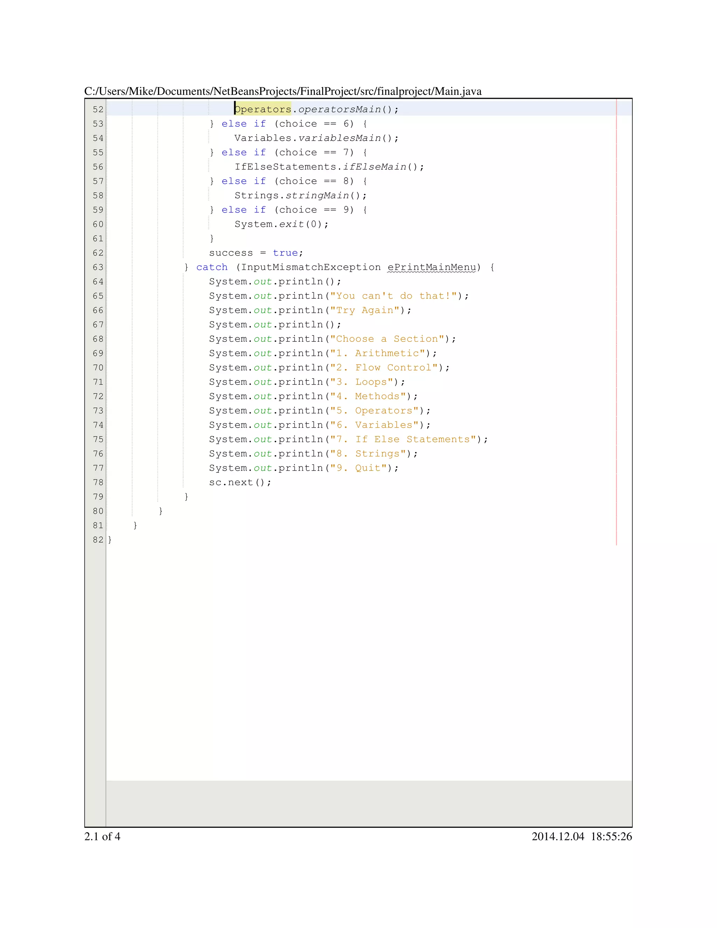Click the underlined ePrintMainMenu variable
Viewport: 717px width, 928px height.
tap(432, 267)
